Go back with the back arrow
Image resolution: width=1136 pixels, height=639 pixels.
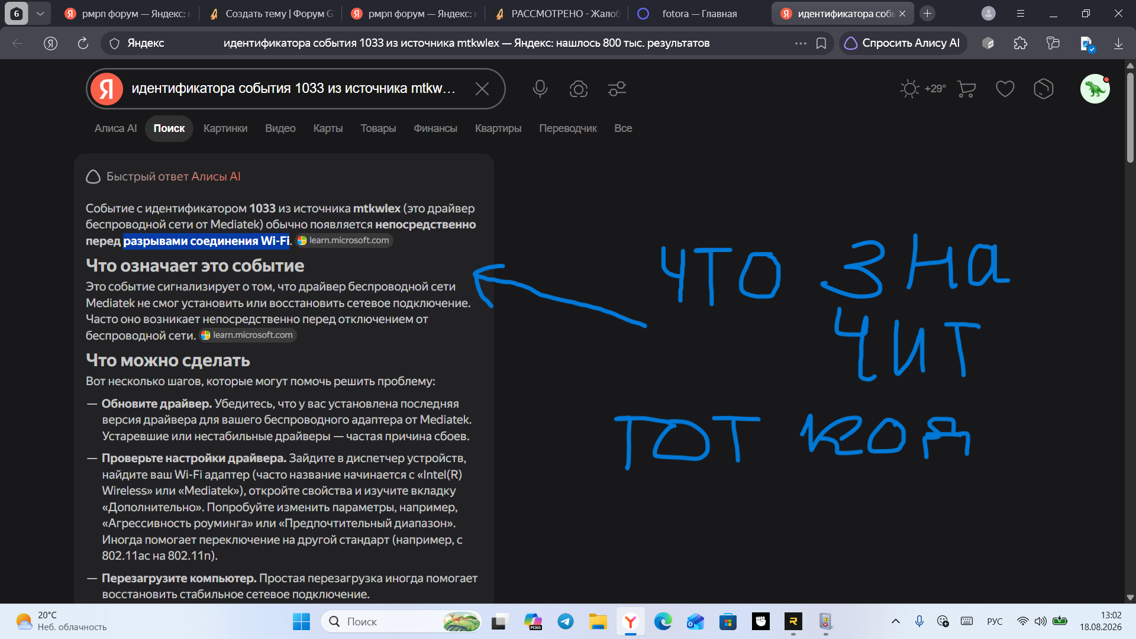point(18,43)
